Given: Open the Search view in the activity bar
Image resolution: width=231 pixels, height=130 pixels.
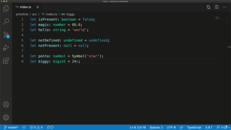Looking at the screenshot, I should [6, 22].
